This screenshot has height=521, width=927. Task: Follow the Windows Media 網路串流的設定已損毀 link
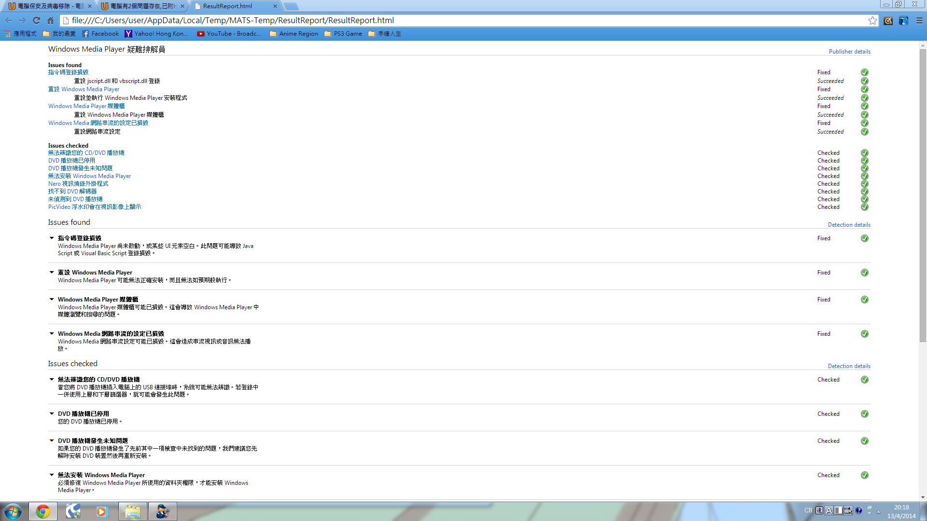click(98, 123)
